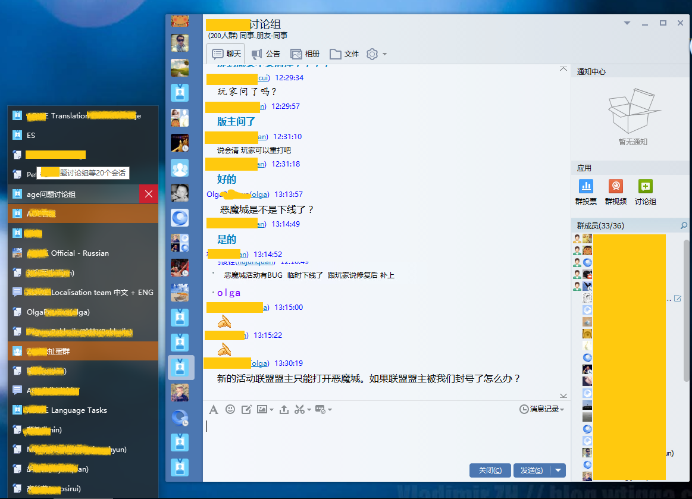The width and height of the screenshot is (692, 499).
Task: Switch to the 公告 tab
Action: pyautogui.click(x=266, y=54)
